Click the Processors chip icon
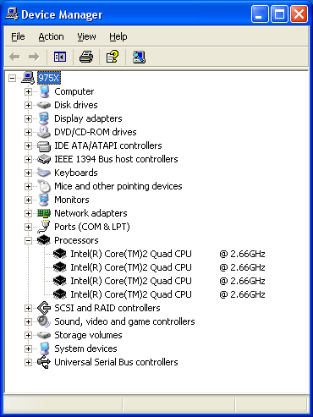313x417 pixels. [x=44, y=240]
